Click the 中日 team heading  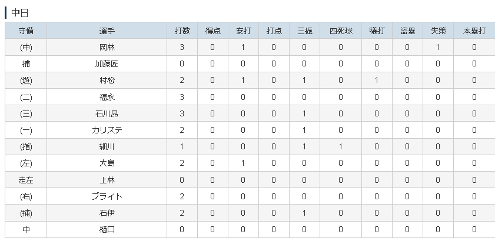19,12
